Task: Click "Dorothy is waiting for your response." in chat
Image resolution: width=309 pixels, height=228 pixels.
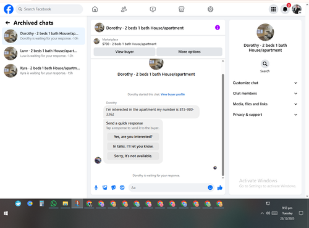Action: pyautogui.click(x=156, y=176)
